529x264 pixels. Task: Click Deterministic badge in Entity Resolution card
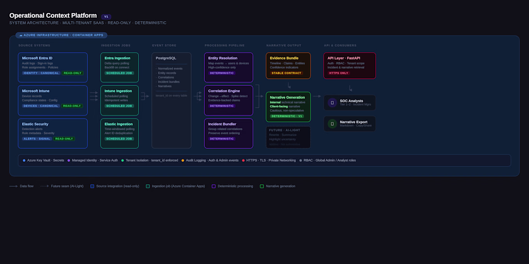pyautogui.click(x=222, y=73)
